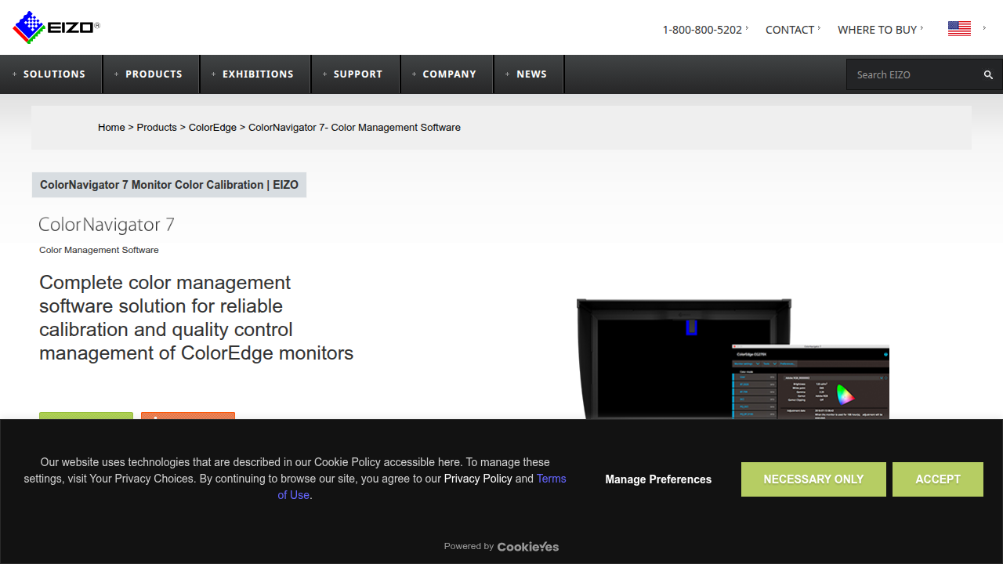Open the Privacy Policy link
1003x564 pixels.
478,479
